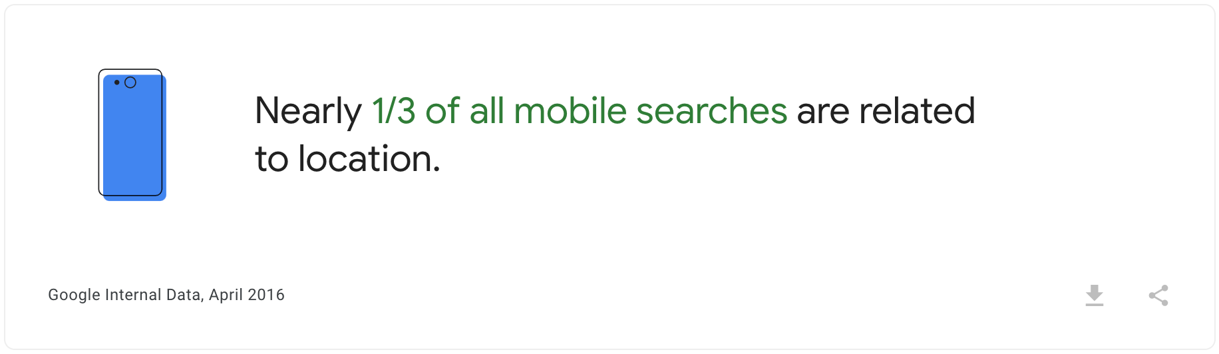The width and height of the screenshot is (1219, 354).
Task: Click the camera lens circle on the phone
Action: tap(130, 83)
